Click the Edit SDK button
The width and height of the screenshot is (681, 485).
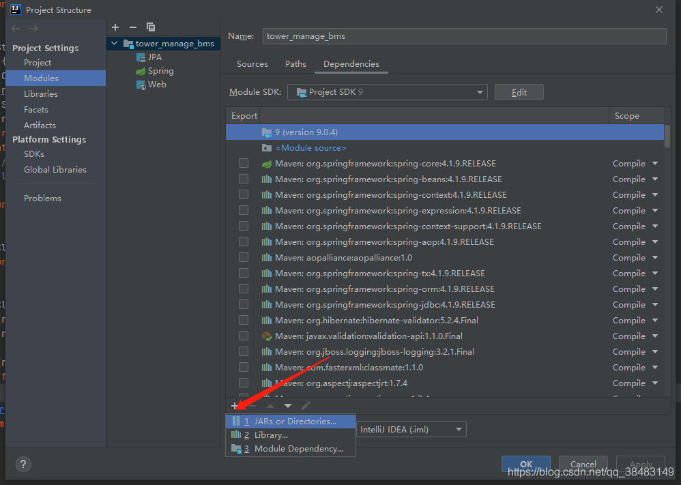[519, 92]
